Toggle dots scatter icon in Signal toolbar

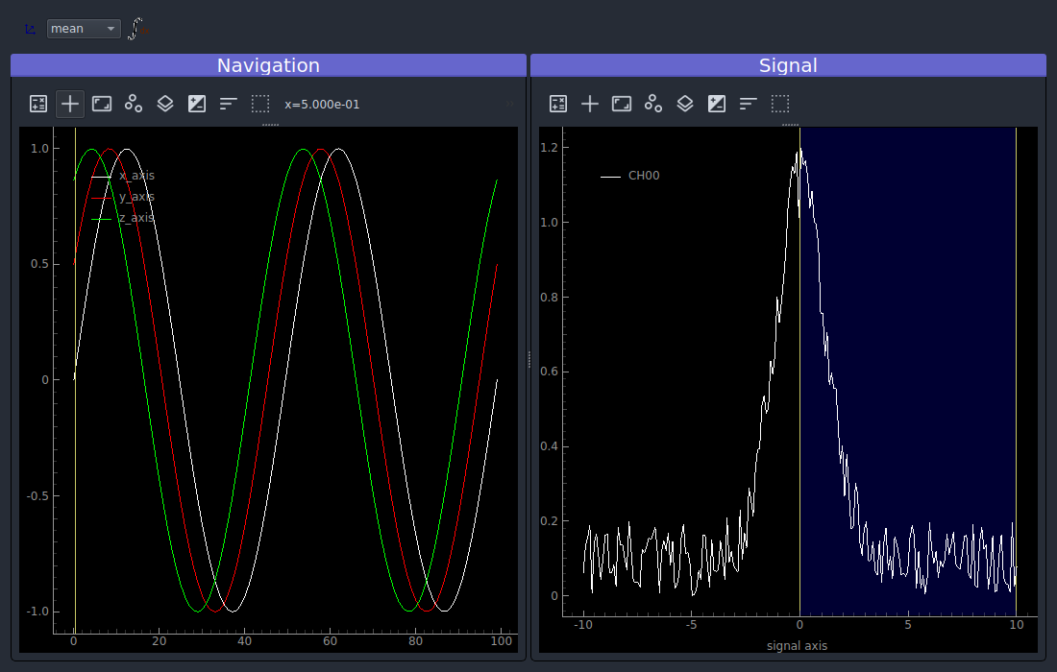click(653, 104)
